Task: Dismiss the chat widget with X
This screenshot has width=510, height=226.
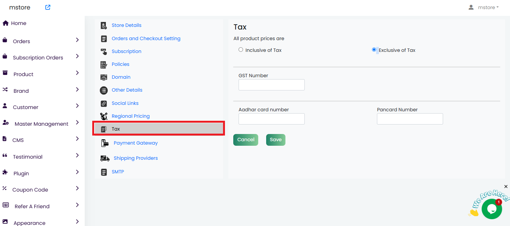Action: [x=506, y=187]
